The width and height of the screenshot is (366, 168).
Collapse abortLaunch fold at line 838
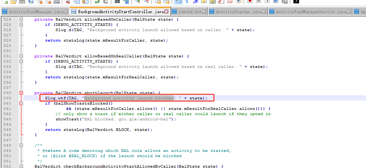pyautogui.click(x=21, y=93)
